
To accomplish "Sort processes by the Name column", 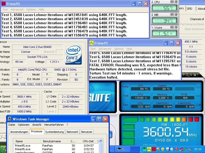I will pyautogui.click(x=27, y=141).
